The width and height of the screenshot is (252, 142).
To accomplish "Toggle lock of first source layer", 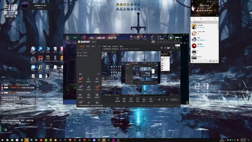I will point(81,53).
